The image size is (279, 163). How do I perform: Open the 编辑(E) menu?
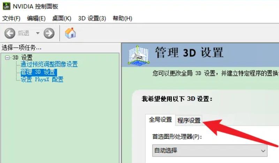[36, 18]
